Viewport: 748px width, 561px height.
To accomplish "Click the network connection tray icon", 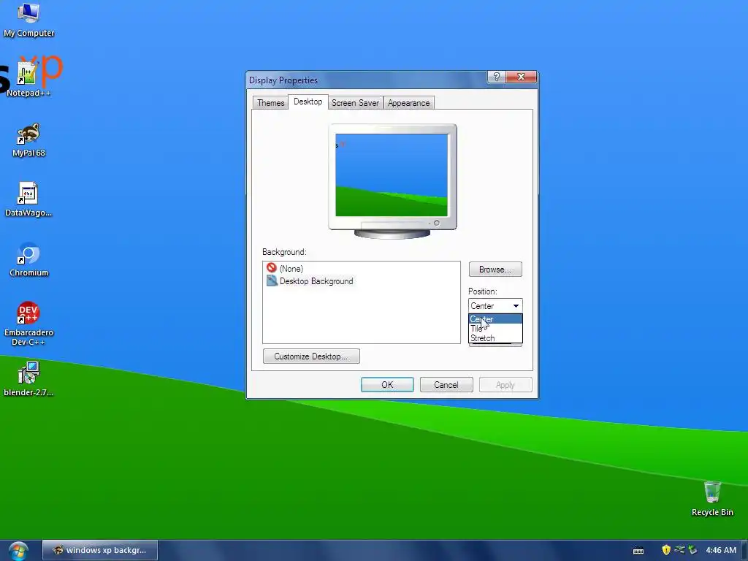I will point(679,550).
